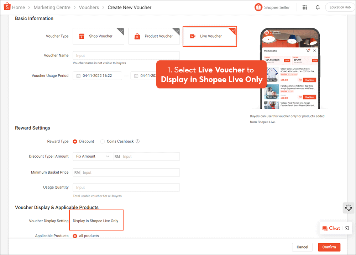Click the floating help support icon
Screen dimensions: 356x255
pos(348,208)
